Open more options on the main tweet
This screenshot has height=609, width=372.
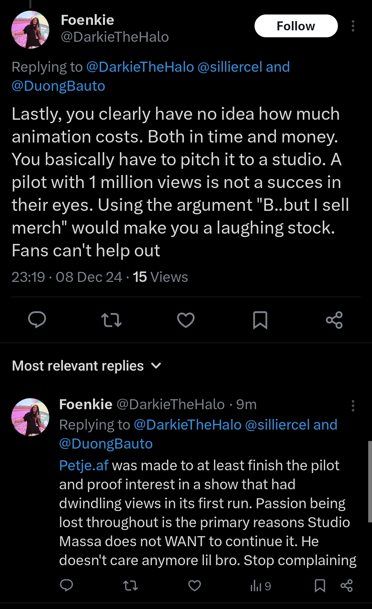tap(353, 26)
